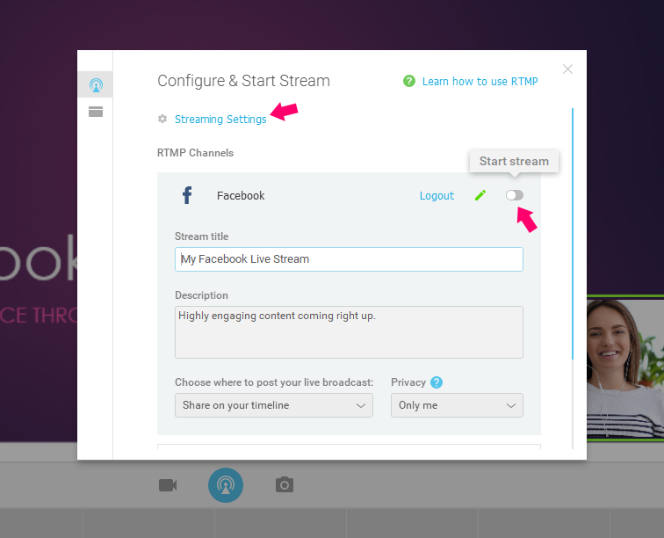
Task: Click the Facebook logo icon
Action: 187,195
